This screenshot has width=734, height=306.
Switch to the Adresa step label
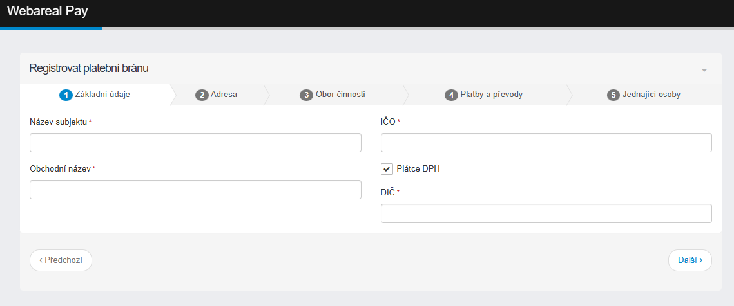[224, 94]
